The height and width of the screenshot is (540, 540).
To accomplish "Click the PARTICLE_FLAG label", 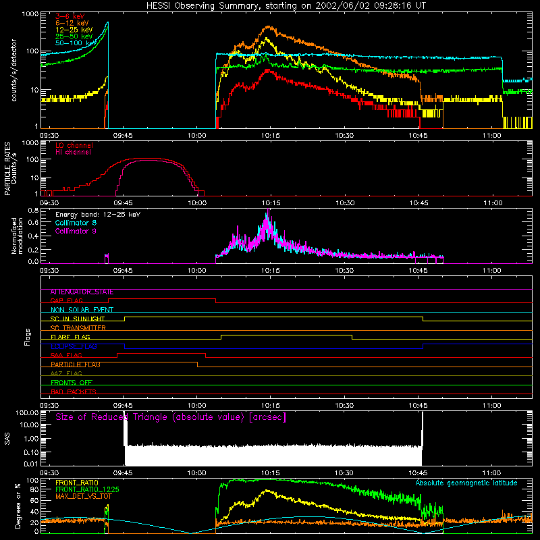I will pos(76,364).
